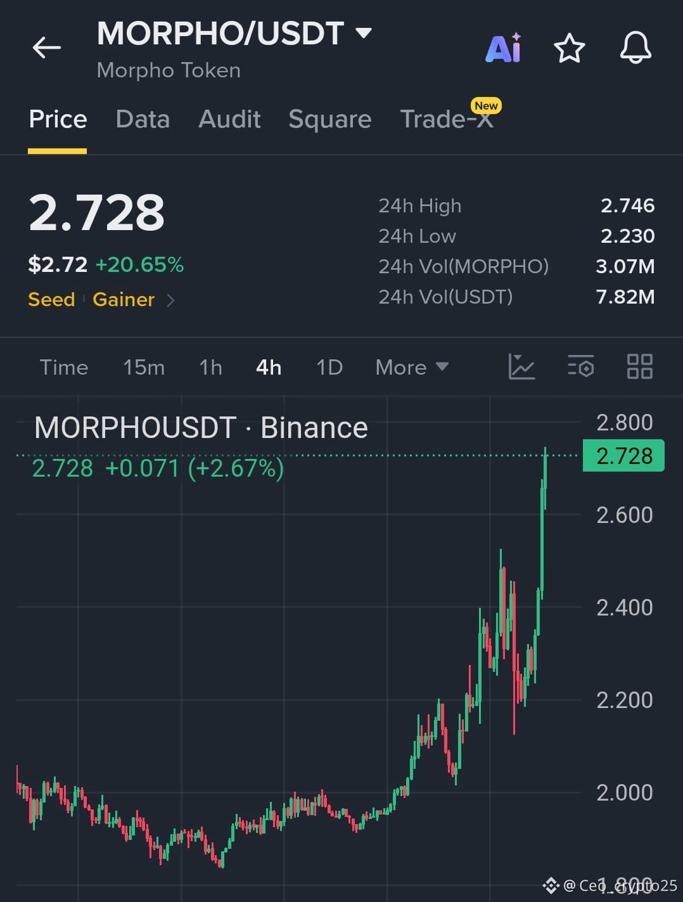Tap the green 2.728 price marker
Image resolution: width=683 pixels, height=902 pixels.
pyautogui.click(x=623, y=455)
